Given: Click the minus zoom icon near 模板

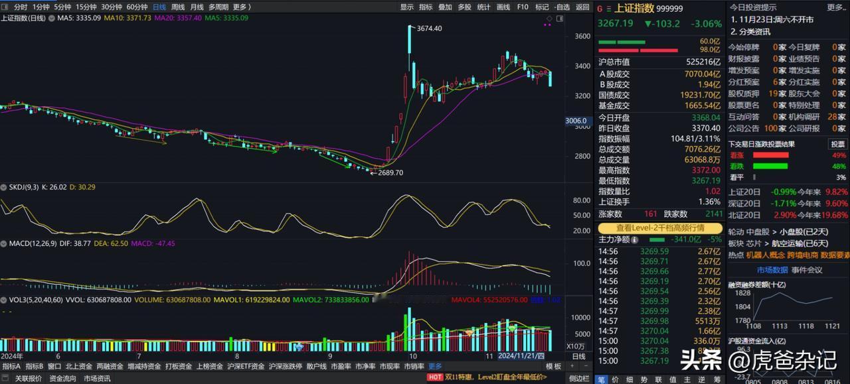Looking at the screenshot, I should [586, 365].
